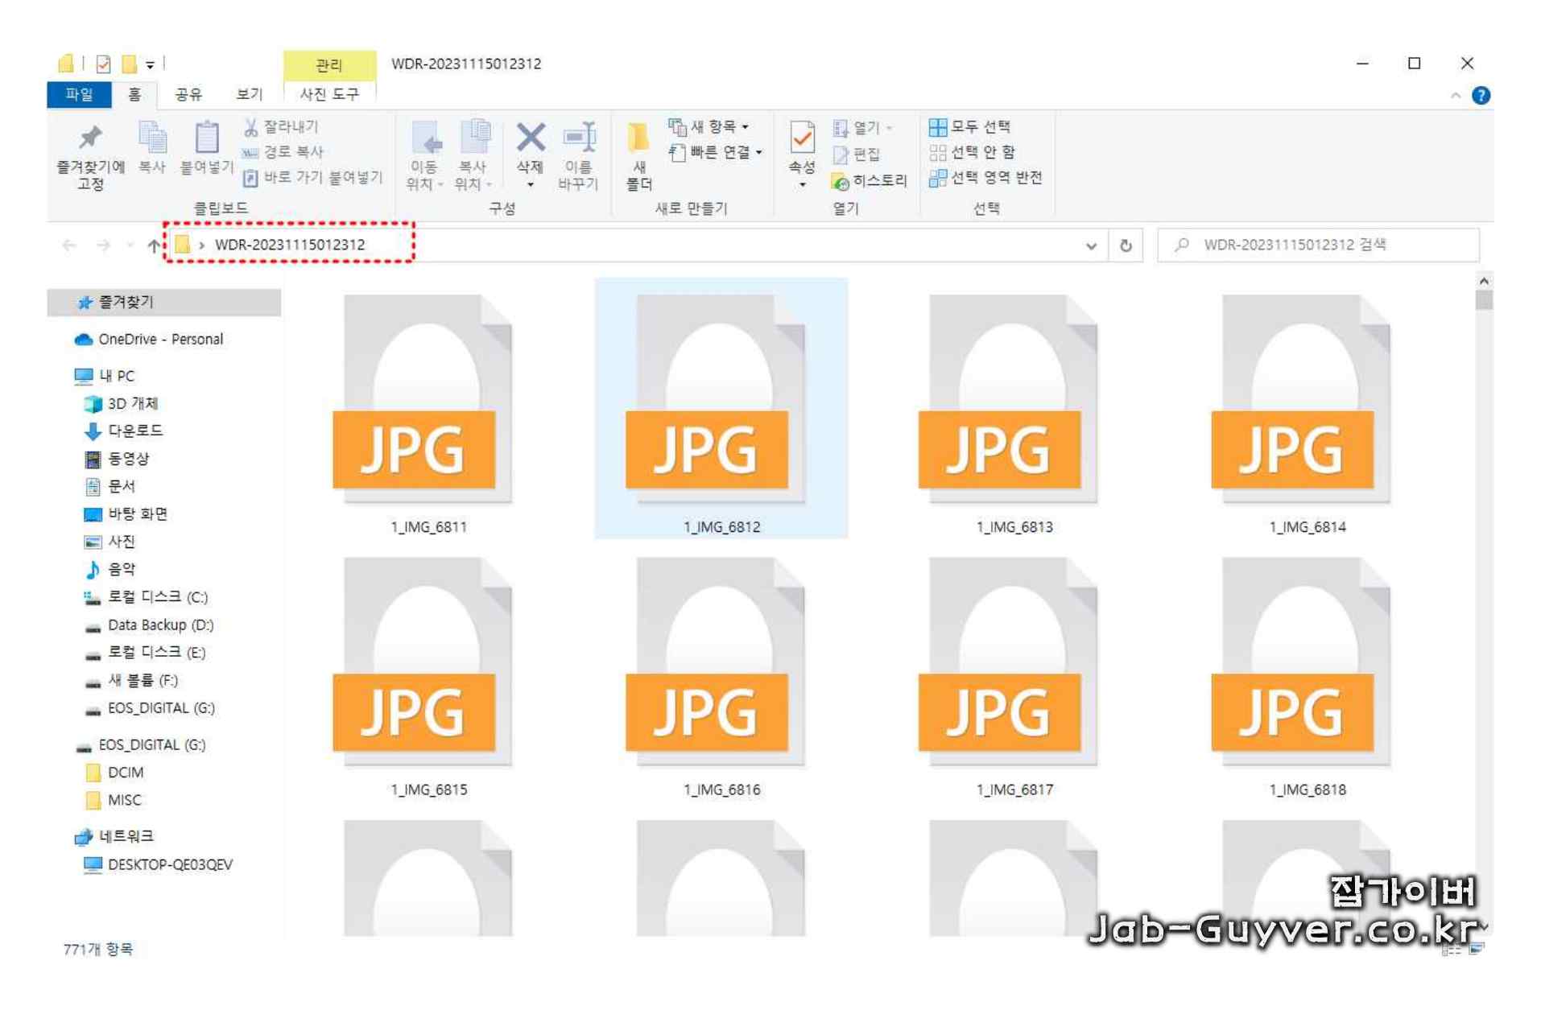Expand the Easy access dropdown
Screen dimensions: 1541x1010
pyautogui.click(x=716, y=152)
